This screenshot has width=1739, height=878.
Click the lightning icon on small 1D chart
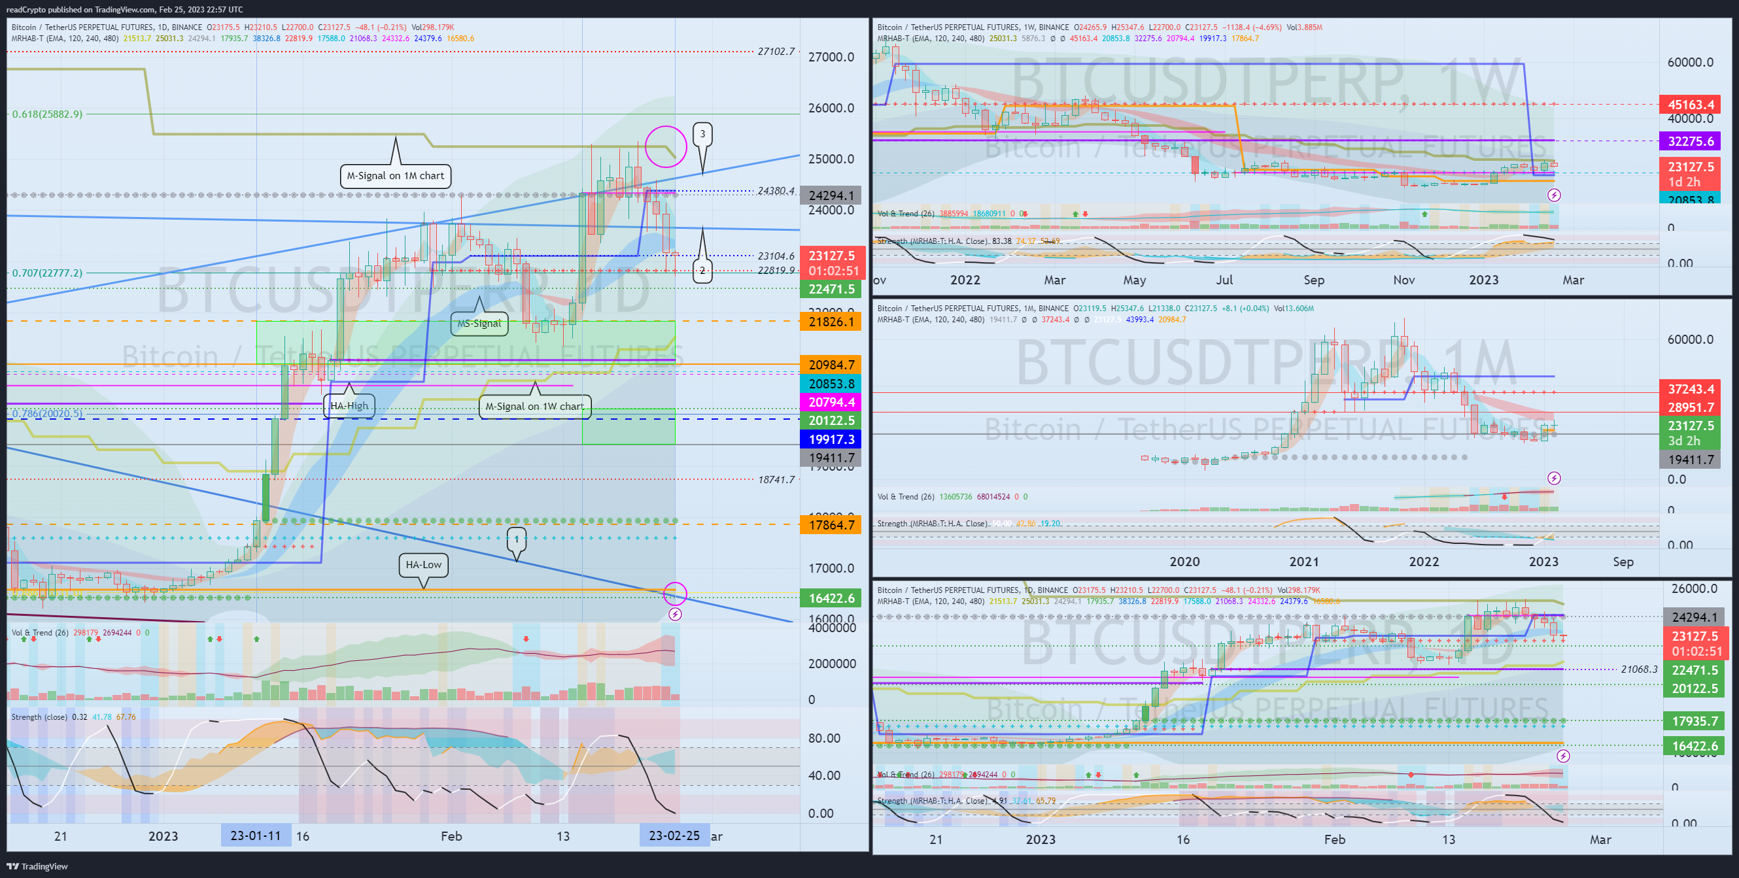pos(1564,756)
